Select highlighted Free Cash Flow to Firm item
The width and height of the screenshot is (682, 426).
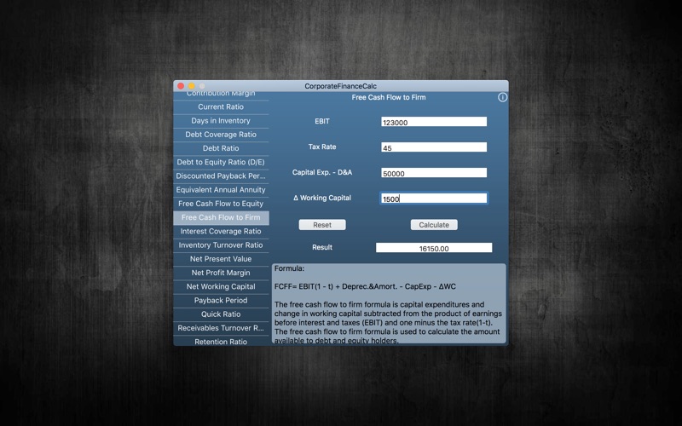tap(221, 218)
